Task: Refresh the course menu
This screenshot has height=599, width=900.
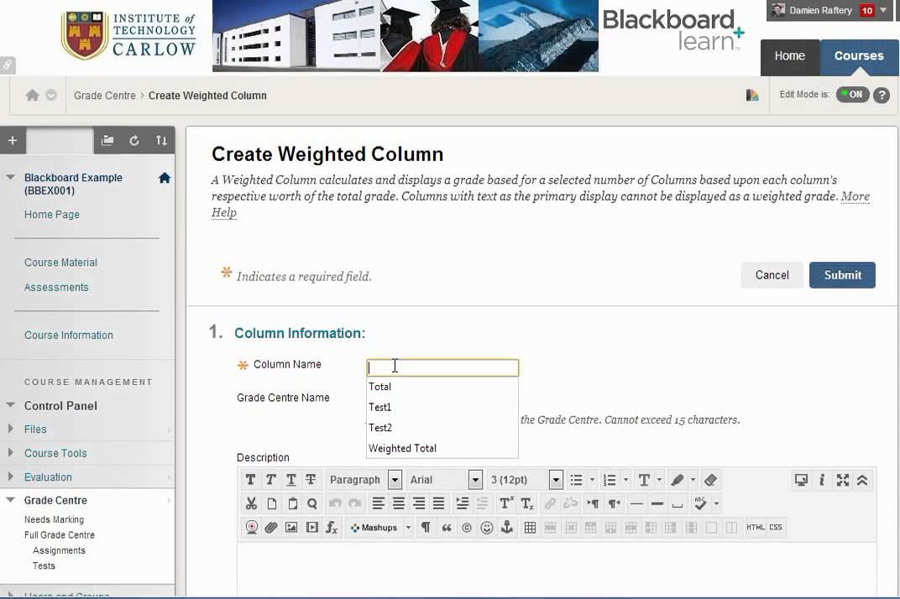Action: (133, 141)
